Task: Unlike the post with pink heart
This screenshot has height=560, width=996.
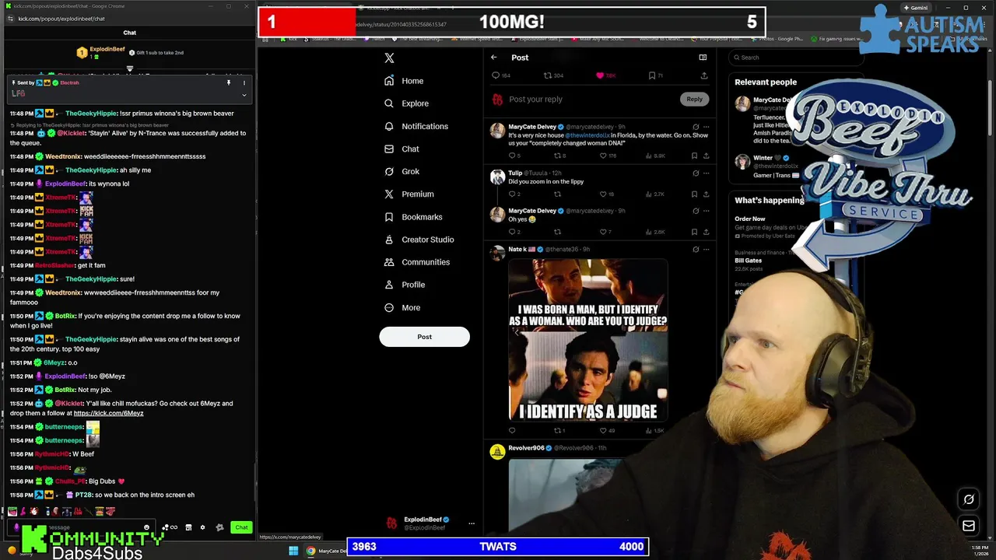Action: [600, 75]
